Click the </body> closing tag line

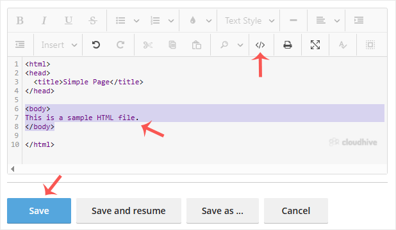pyautogui.click(x=40, y=126)
